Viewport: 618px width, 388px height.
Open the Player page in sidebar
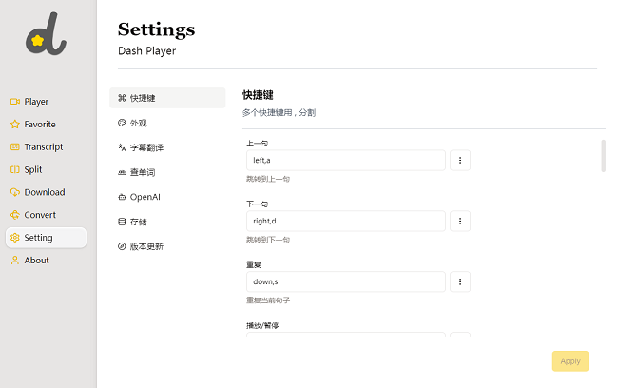click(x=36, y=102)
